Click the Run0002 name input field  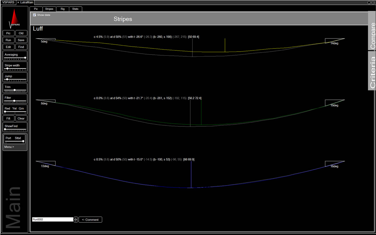tap(53, 220)
